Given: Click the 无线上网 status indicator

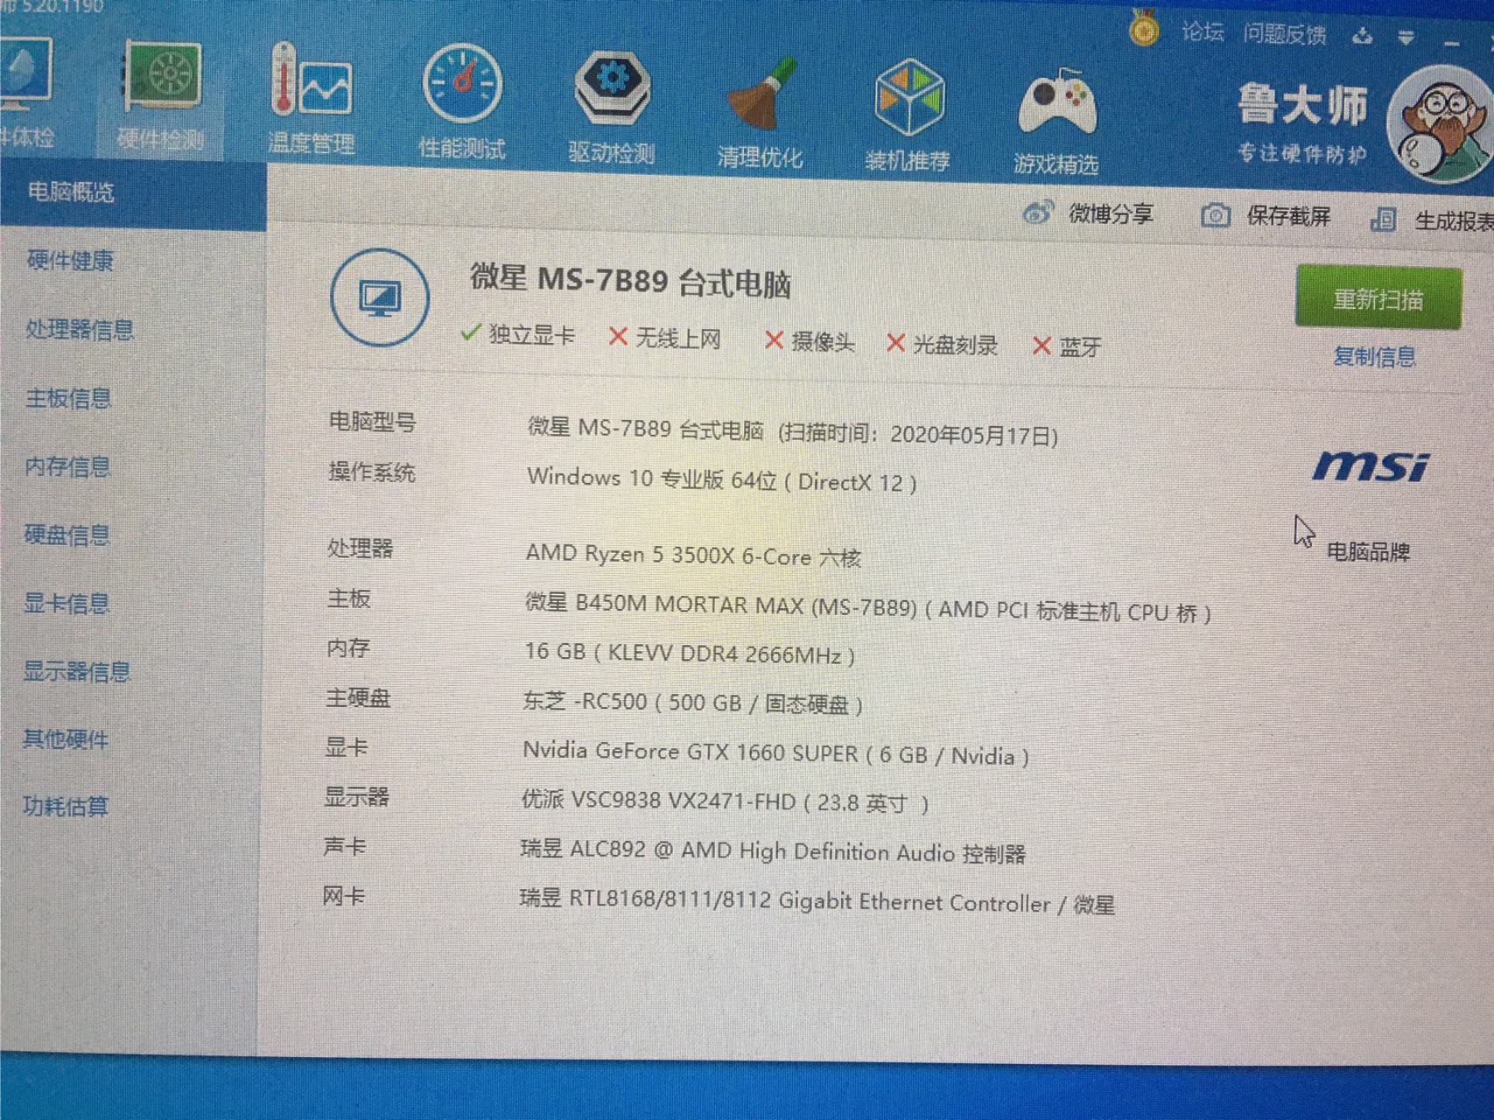Looking at the screenshot, I should point(665,338).
